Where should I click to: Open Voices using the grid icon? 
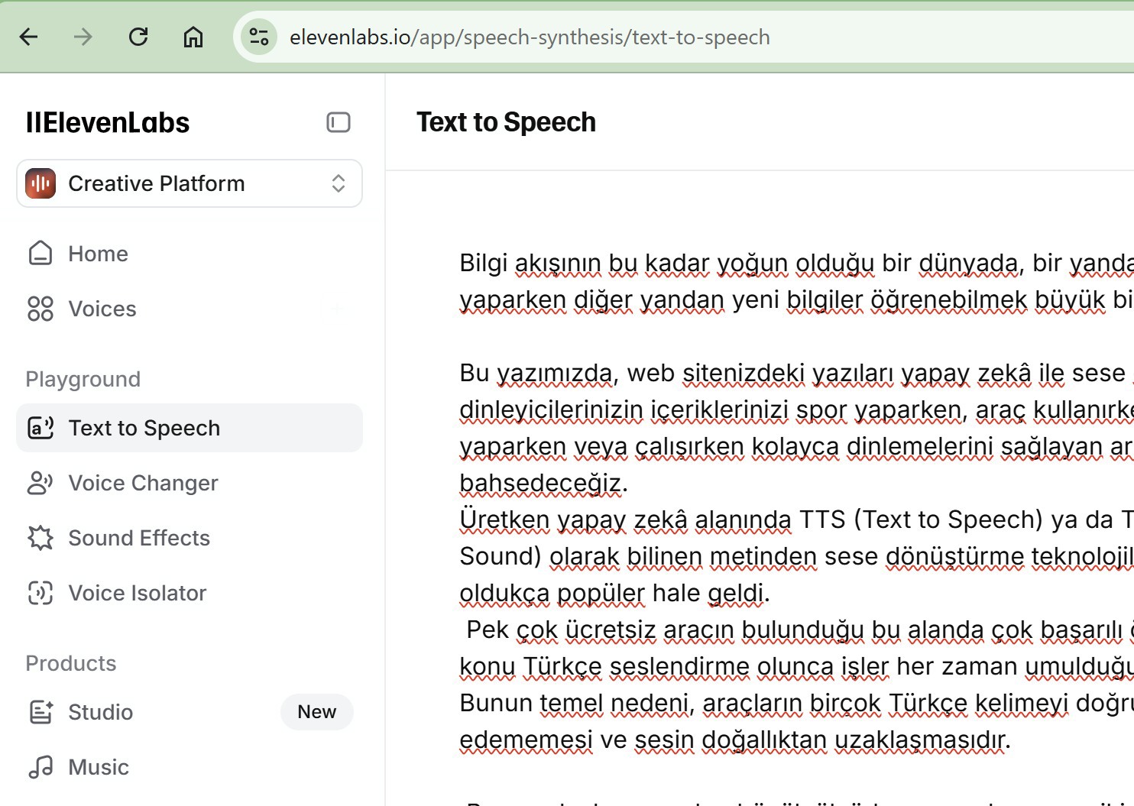[40, 309]
